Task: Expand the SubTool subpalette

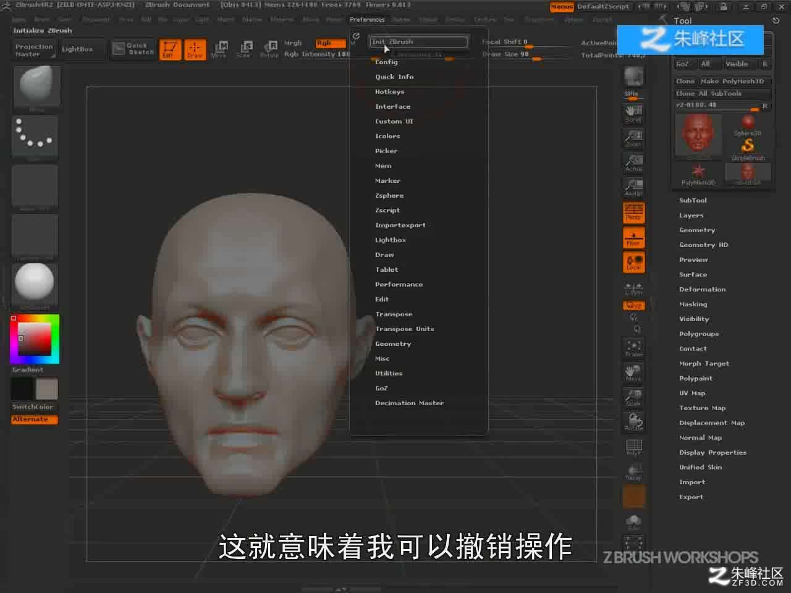Action: (x=693, y=200)
